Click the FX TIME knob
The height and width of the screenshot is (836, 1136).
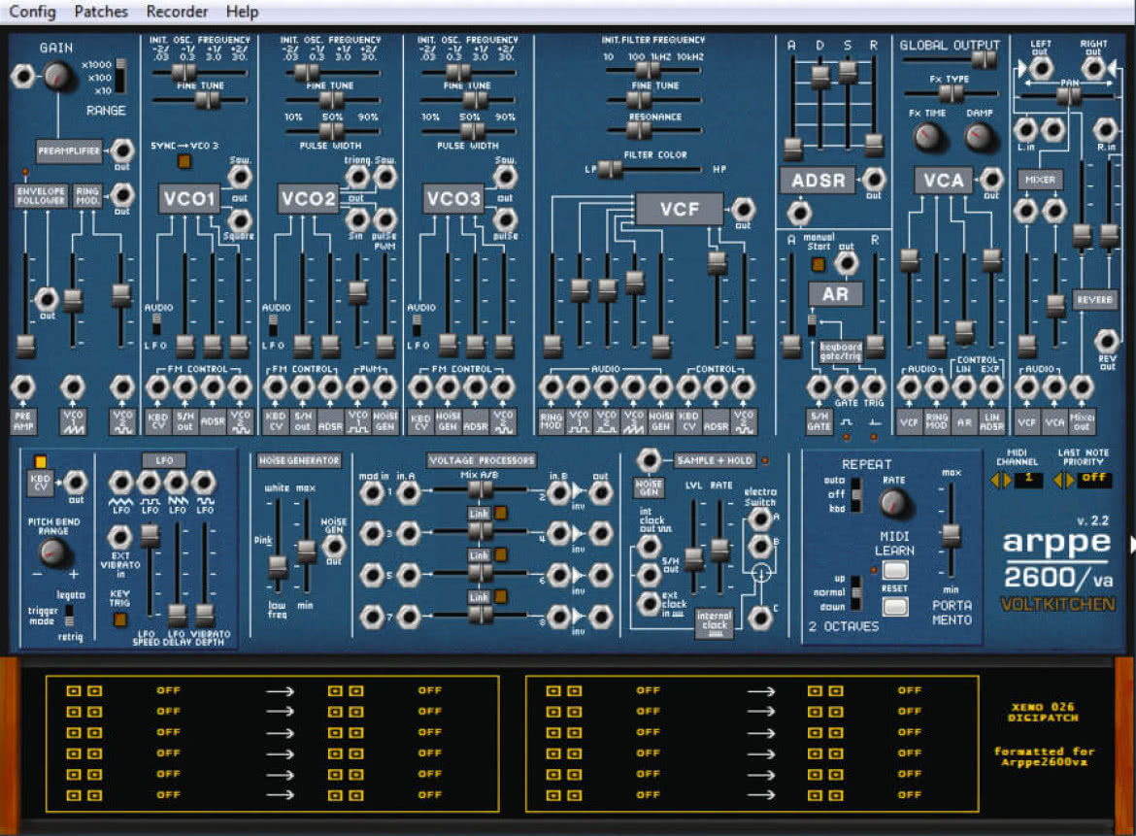coord(927,136)
